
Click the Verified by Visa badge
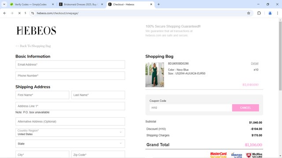pyautogui.click(x=237, y=155)
